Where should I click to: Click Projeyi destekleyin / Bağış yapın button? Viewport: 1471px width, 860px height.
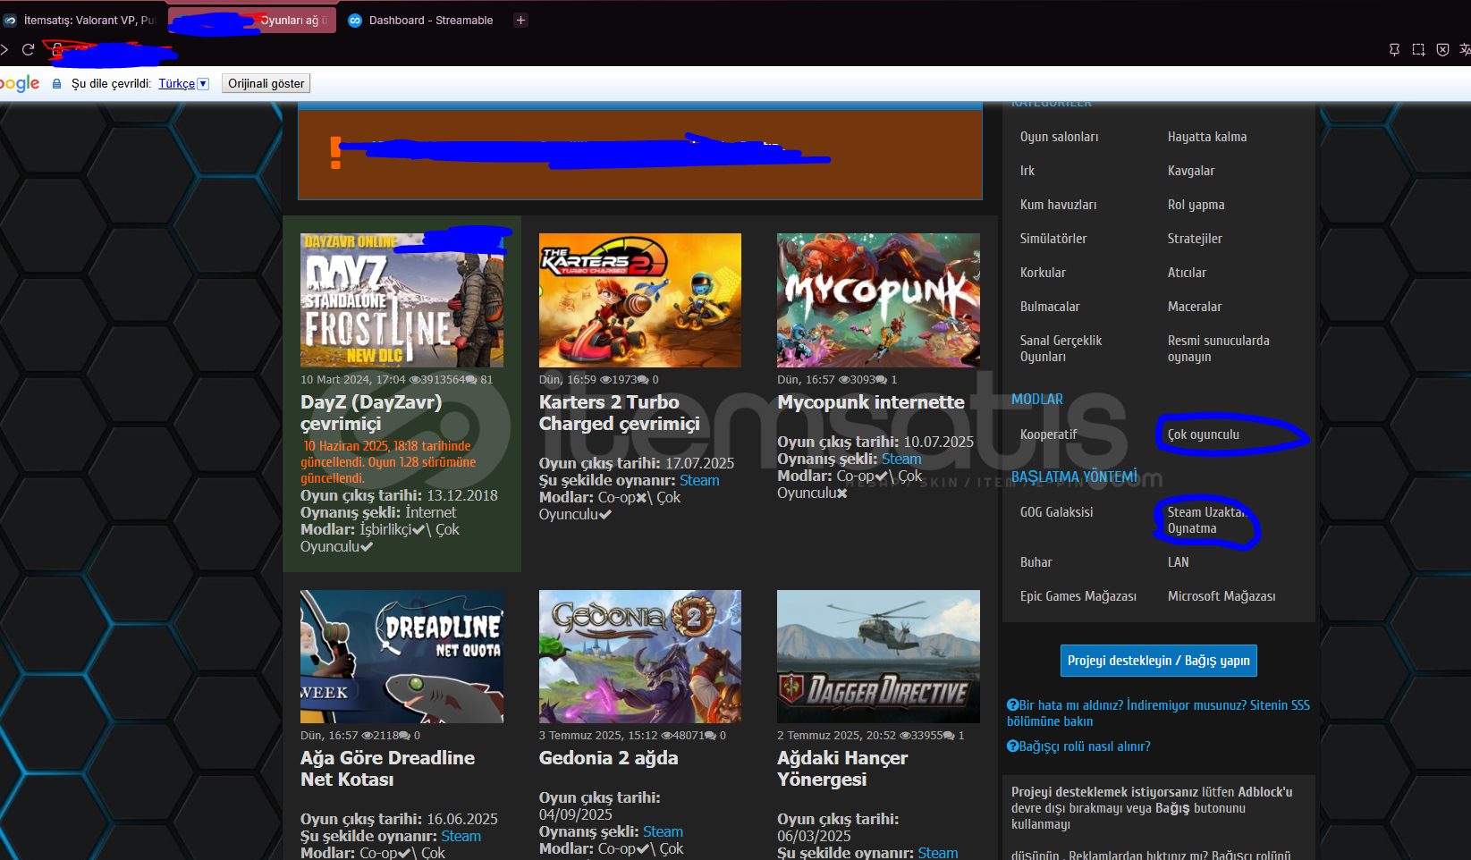1159,661
